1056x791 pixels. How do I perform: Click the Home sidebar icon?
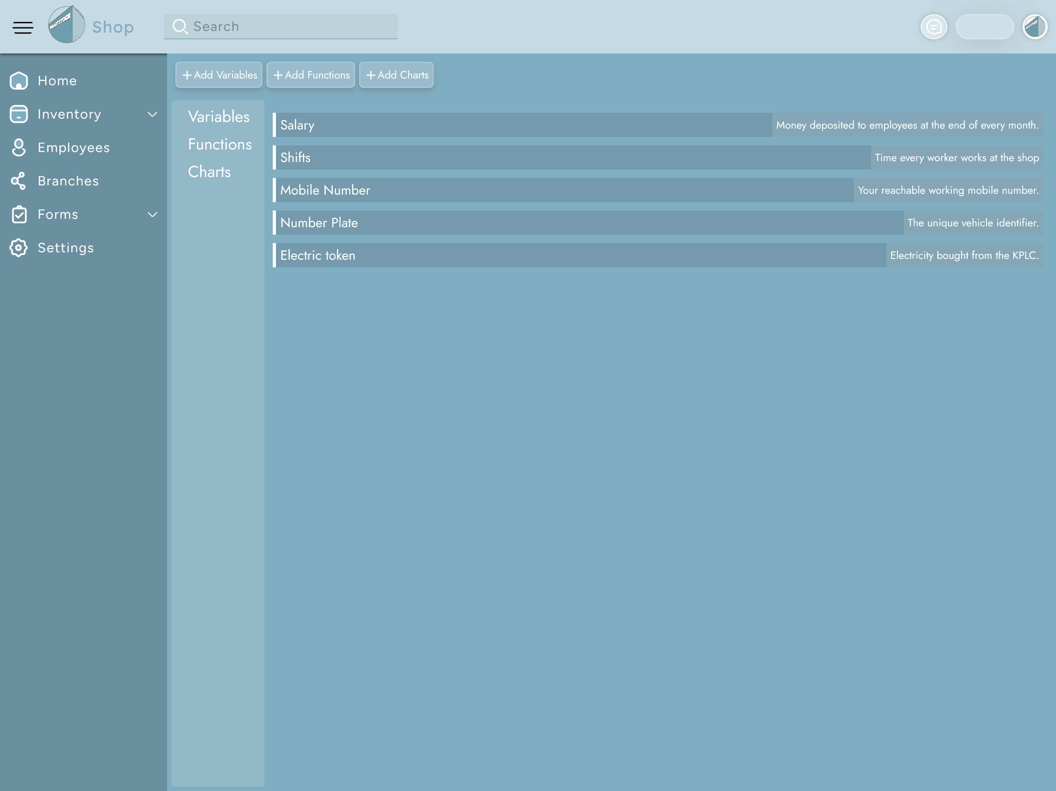[19, 81]
